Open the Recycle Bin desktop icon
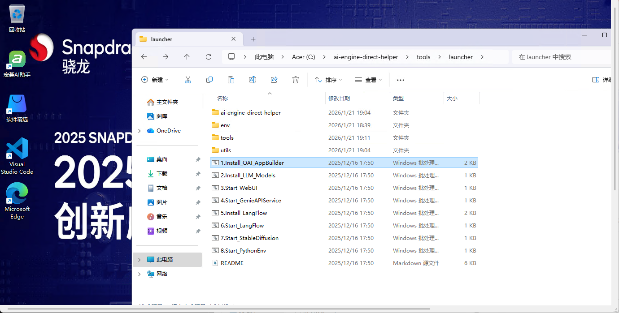Screen dimensions: 619x313 pos(17,19)
